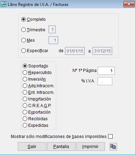Click the Nº 1ª Página input field
136x155 pixels.
coord(106,71)
